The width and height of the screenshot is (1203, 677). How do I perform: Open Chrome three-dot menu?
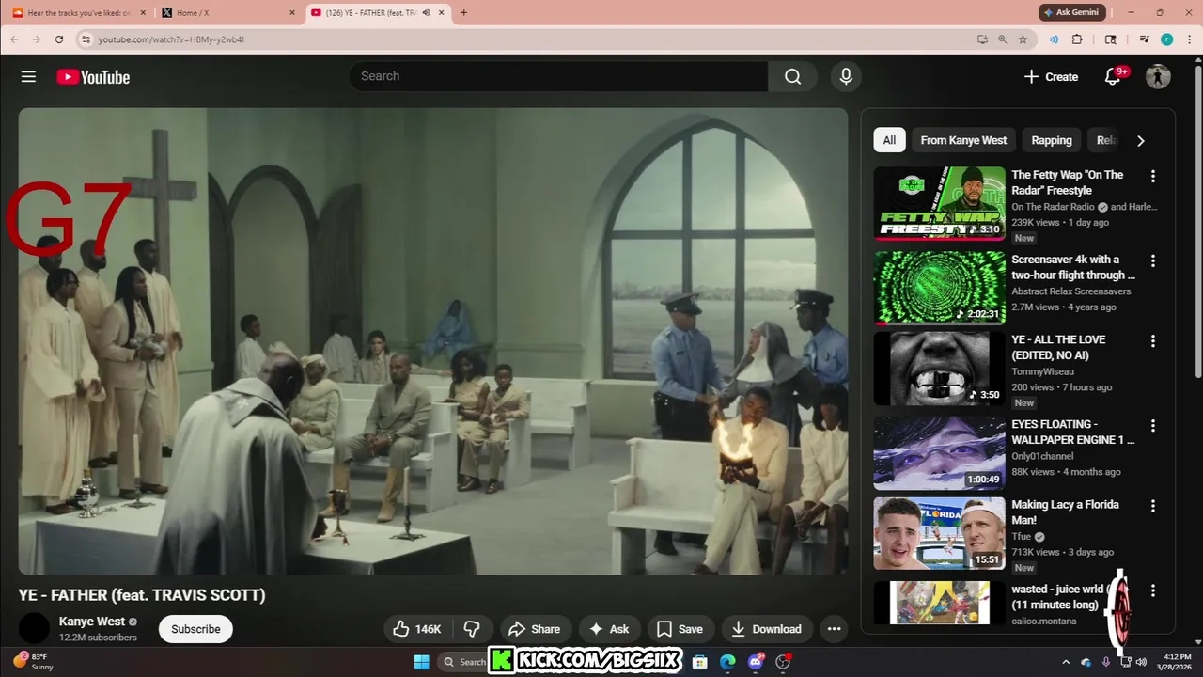[x=1188, y=39]
